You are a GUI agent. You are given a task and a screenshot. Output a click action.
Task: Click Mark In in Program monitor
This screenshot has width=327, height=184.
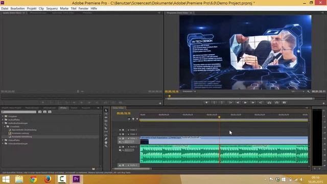(x=214, y=103)
